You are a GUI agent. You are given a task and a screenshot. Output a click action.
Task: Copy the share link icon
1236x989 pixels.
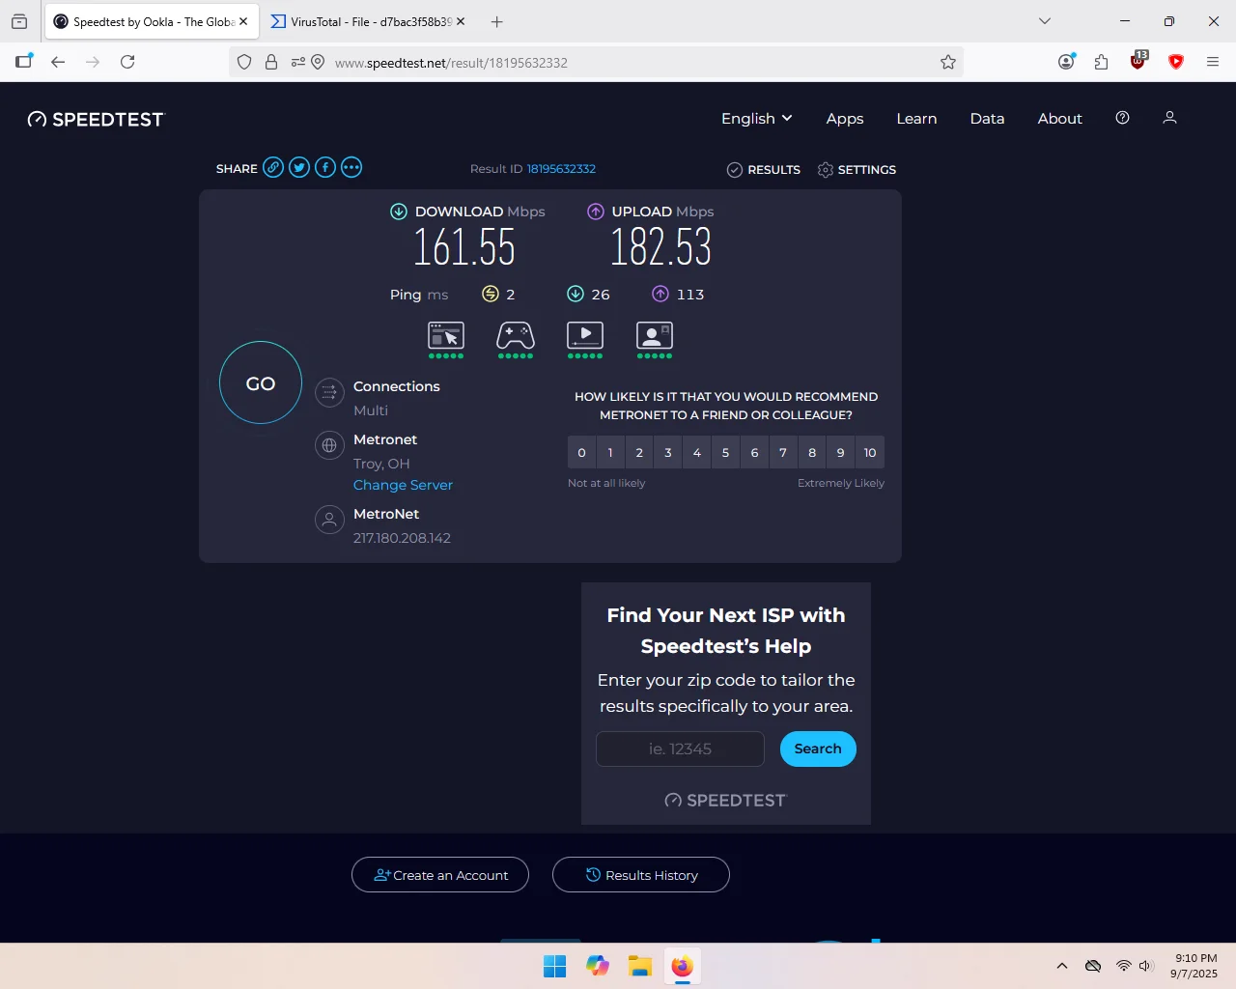pyautogui.click(x=273, y=167)
